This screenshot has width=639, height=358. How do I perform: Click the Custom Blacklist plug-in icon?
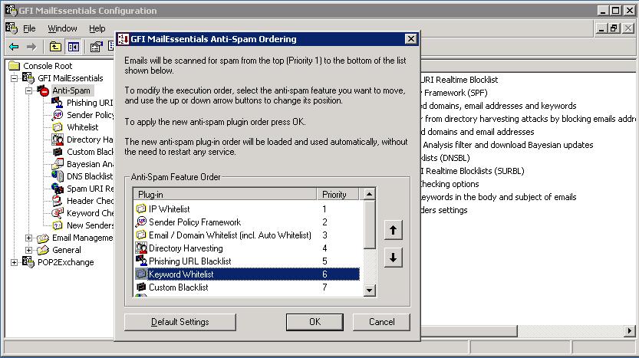141,287
